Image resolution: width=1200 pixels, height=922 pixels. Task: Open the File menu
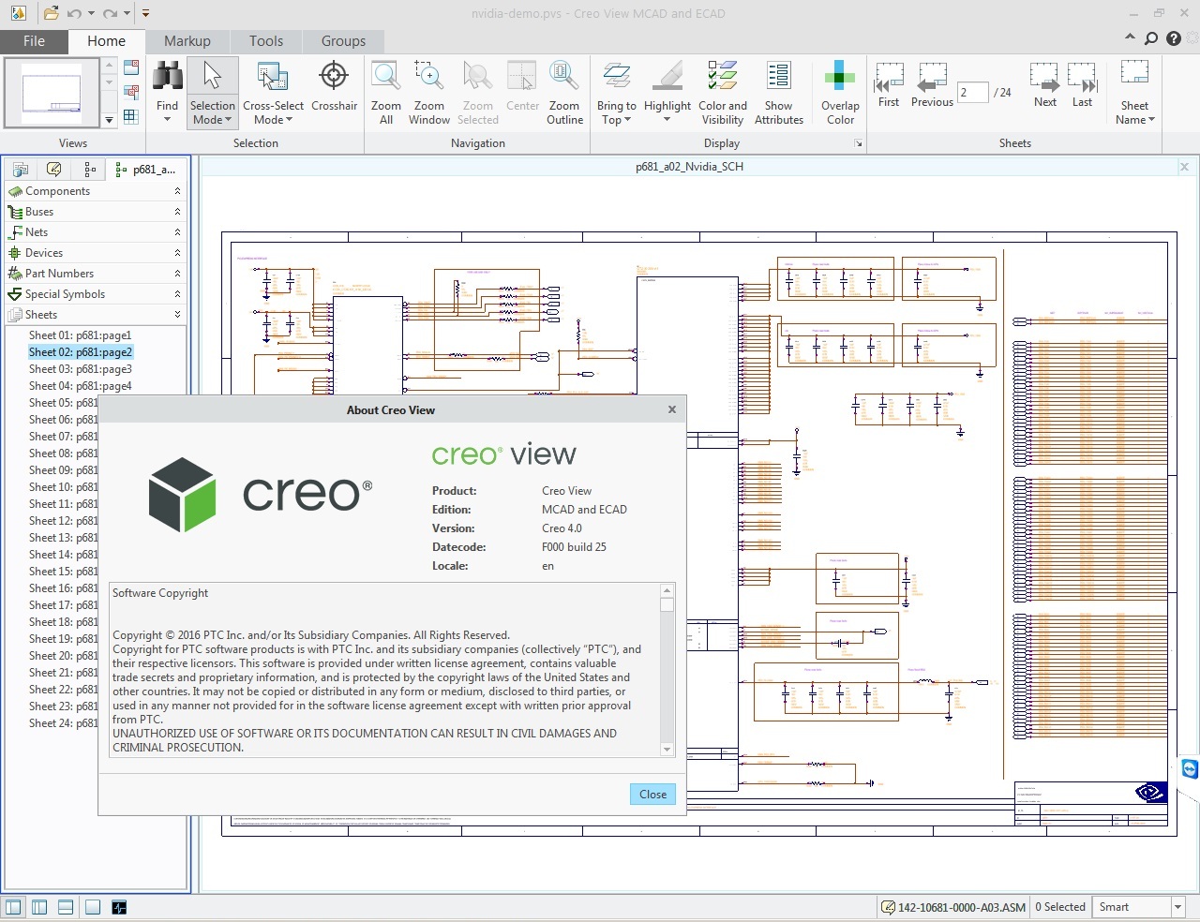point(35,41)
